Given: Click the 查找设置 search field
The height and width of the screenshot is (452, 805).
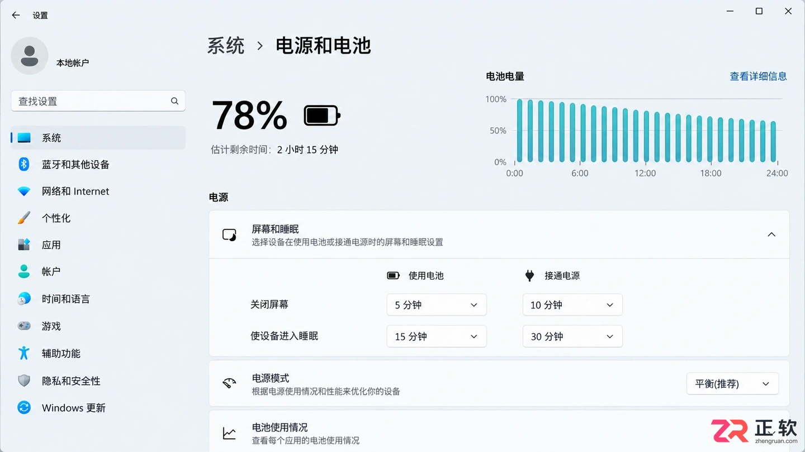Looking at the screenshot, I should (x=98, y=101).
